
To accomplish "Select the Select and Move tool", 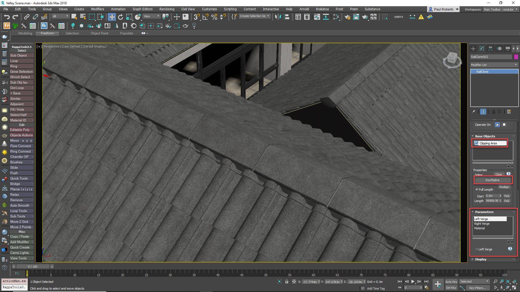I will coord(112,17).
